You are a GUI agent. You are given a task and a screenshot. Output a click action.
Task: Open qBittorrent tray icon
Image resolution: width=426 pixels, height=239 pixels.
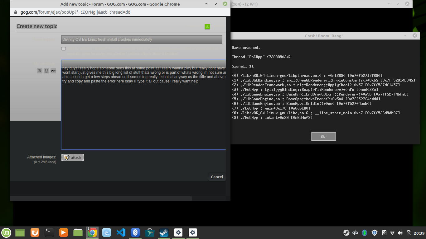pyautogui.click(x=355, y=232)
